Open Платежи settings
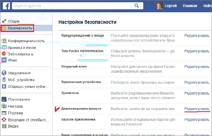The width and height of the screenshot is (212, 136). (x=15, y=113)
